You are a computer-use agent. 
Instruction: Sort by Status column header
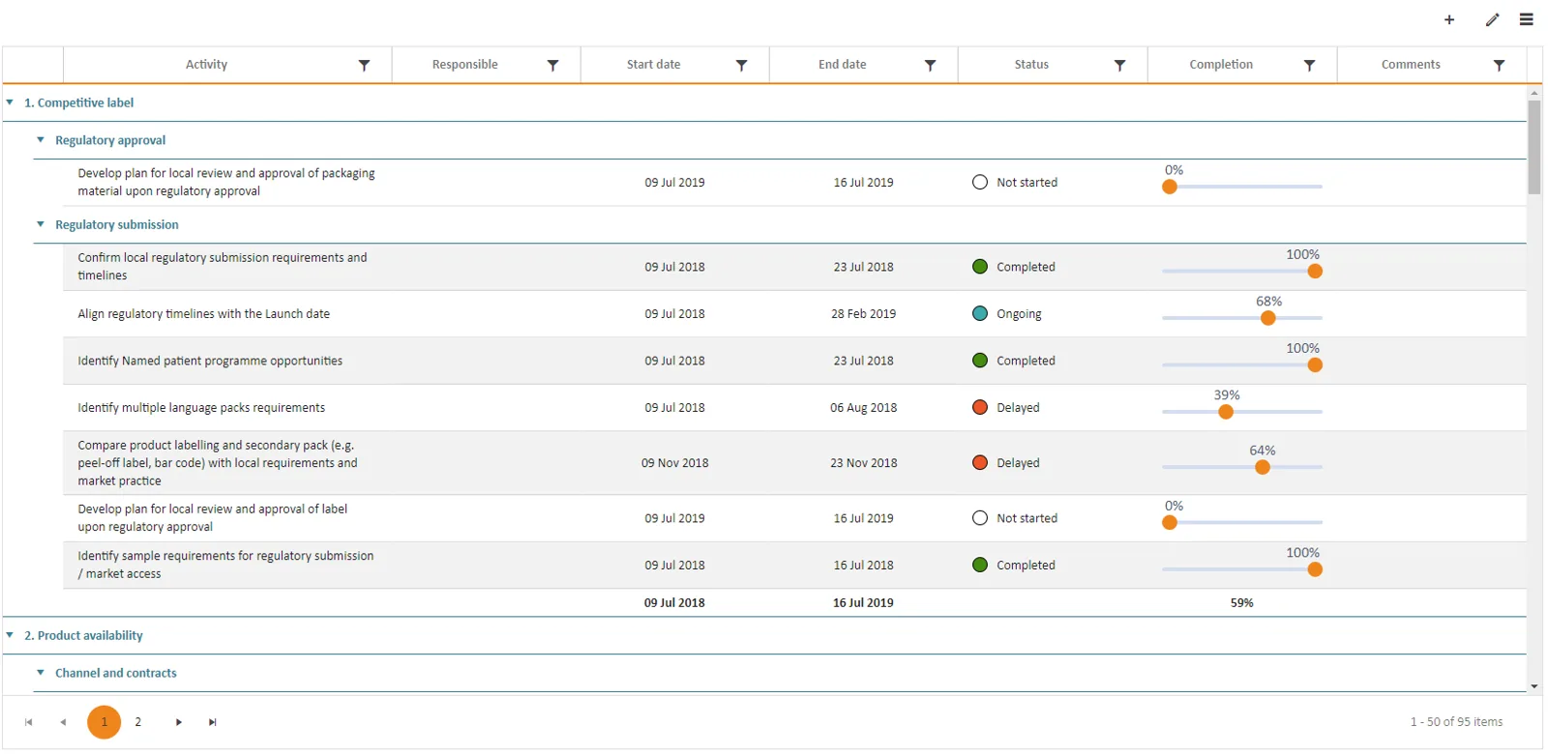[1031, 65]
